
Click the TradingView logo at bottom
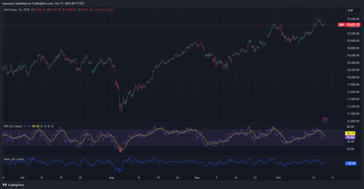click(13, 185)
